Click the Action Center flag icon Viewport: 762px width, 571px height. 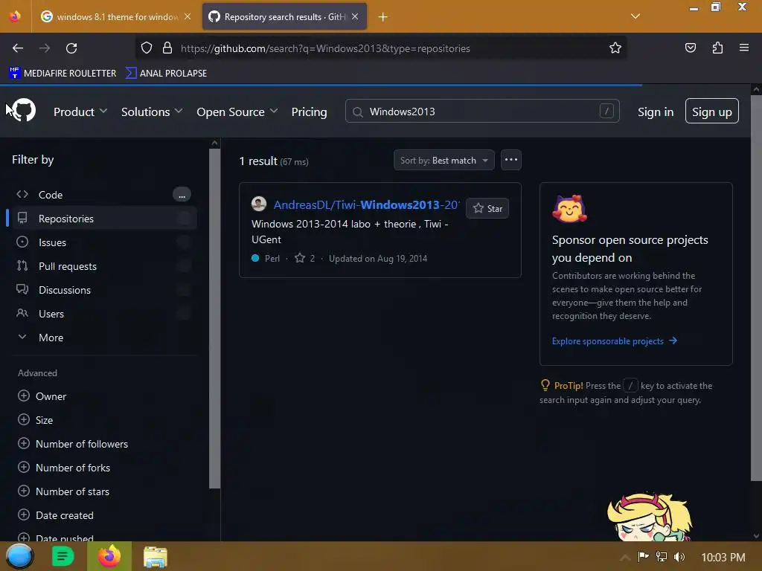(644, 557)
